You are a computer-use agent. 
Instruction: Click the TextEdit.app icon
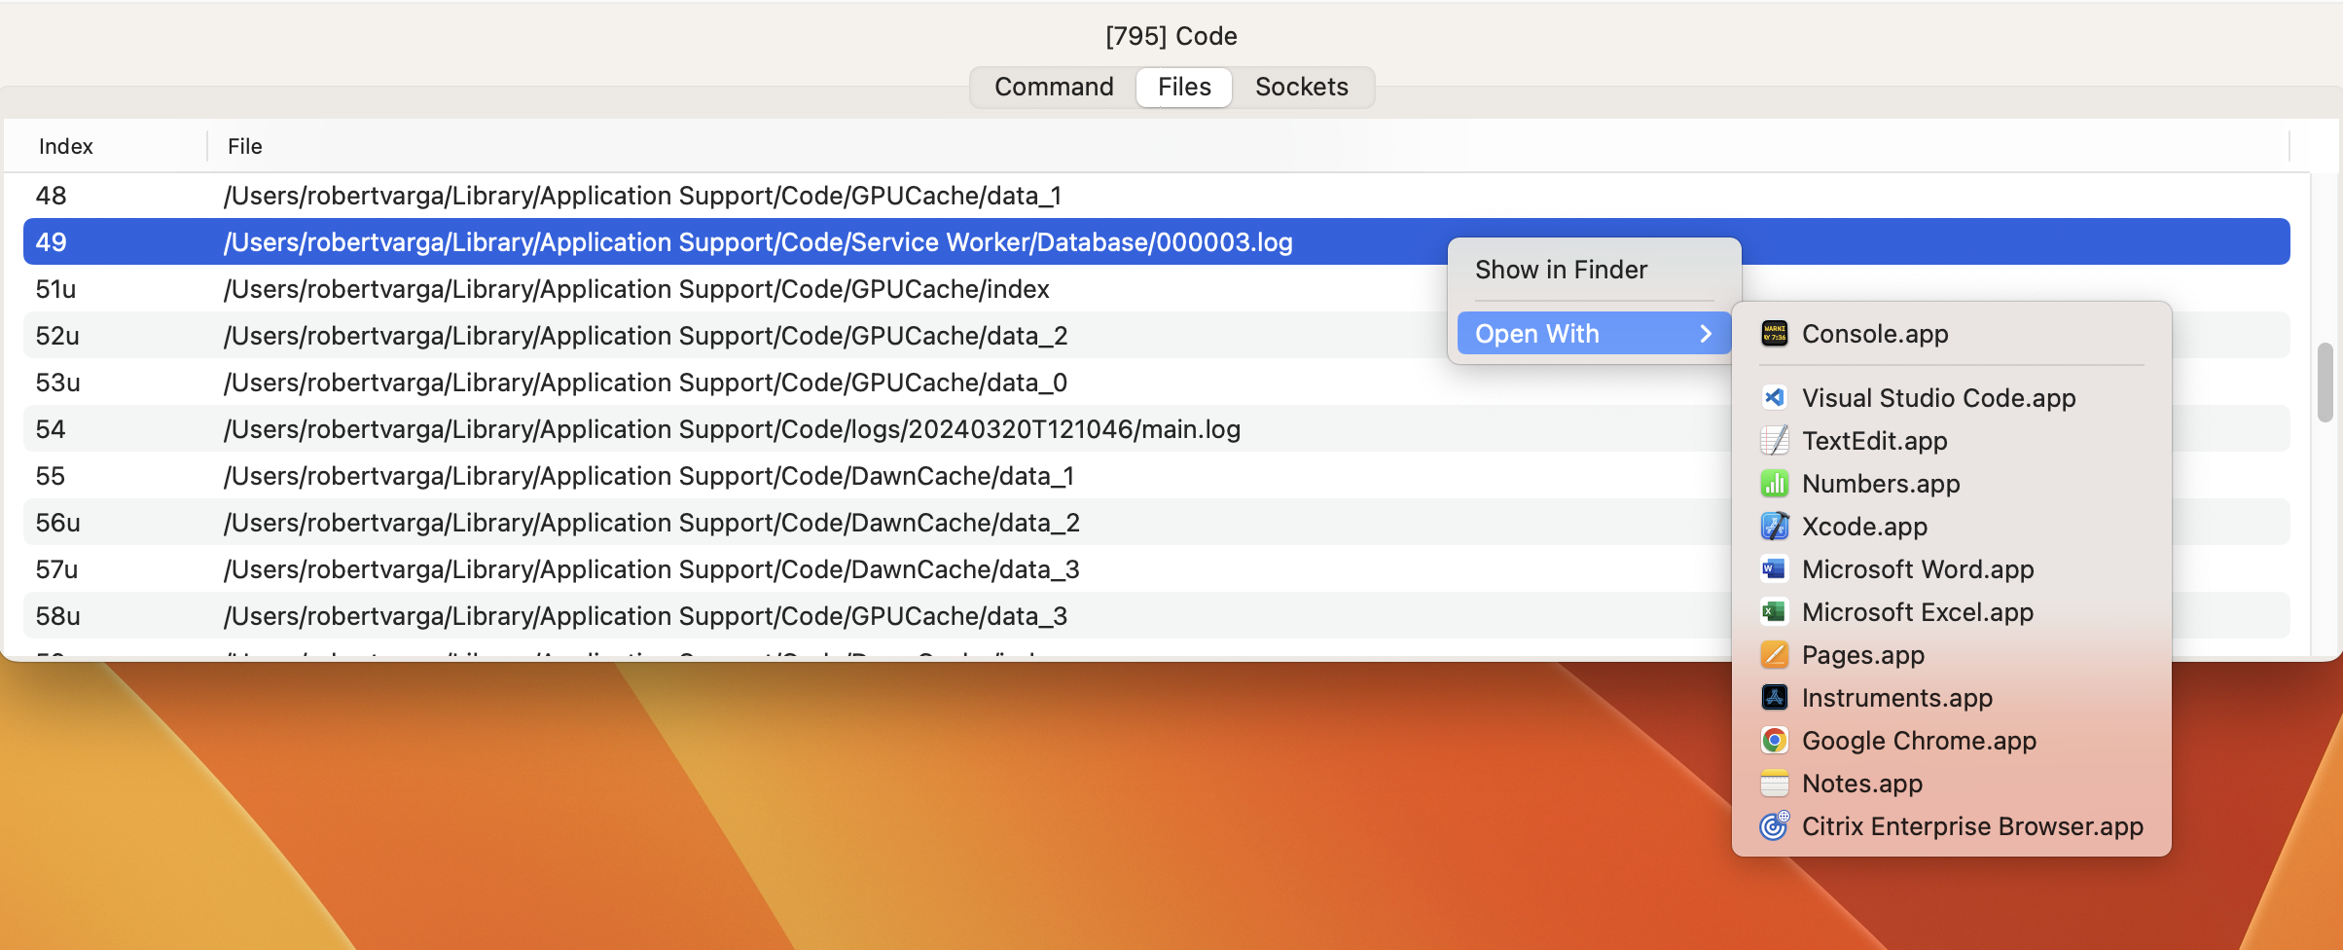point(1774,440)
